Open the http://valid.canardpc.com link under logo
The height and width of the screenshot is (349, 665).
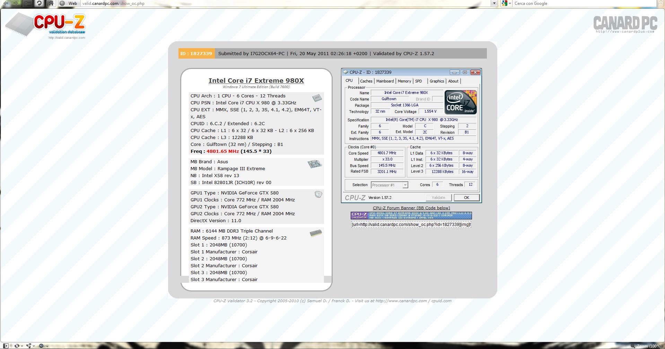tap(67, 38)
